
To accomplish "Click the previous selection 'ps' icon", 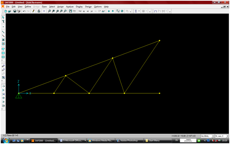I will (x=3, y=70).
